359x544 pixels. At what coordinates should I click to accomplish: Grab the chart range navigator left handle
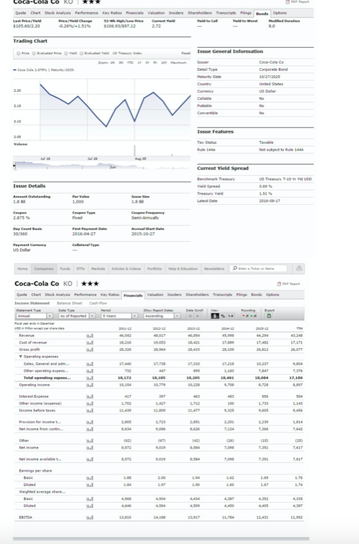[14, 166]
